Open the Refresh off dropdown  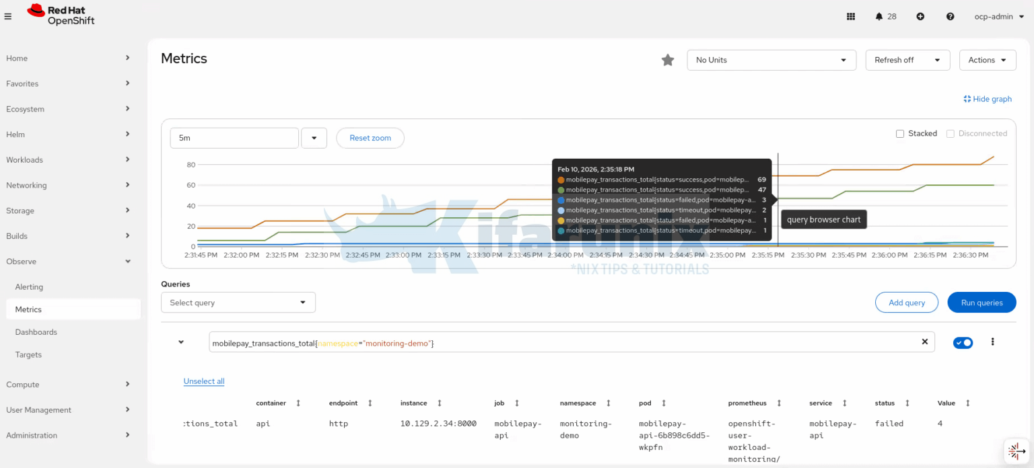tap(907, 60)
